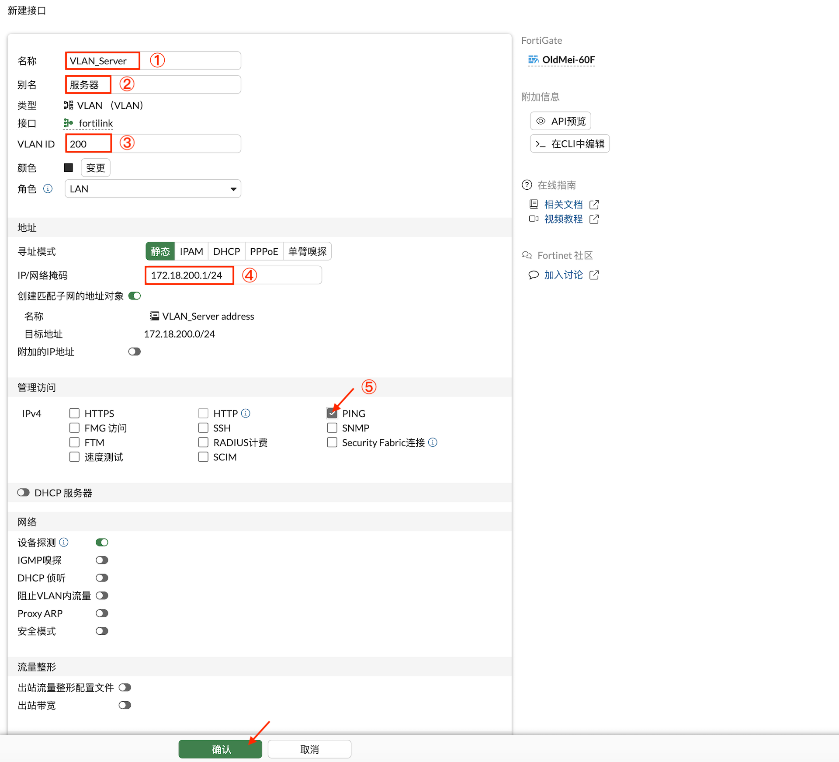Toggle 创建匹配子网的地址对象 switch off

coord(135,296)
